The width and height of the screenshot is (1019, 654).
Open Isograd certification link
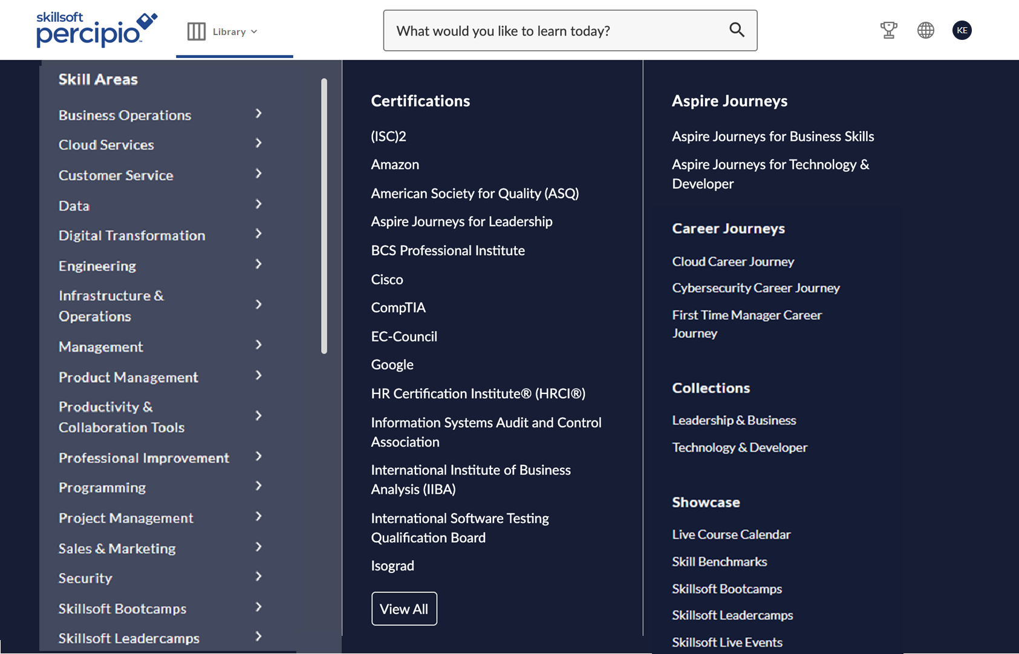(392, 566)
